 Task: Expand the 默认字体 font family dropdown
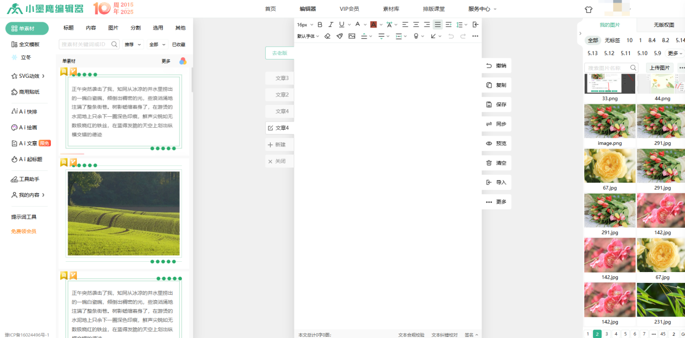point(308,36)
